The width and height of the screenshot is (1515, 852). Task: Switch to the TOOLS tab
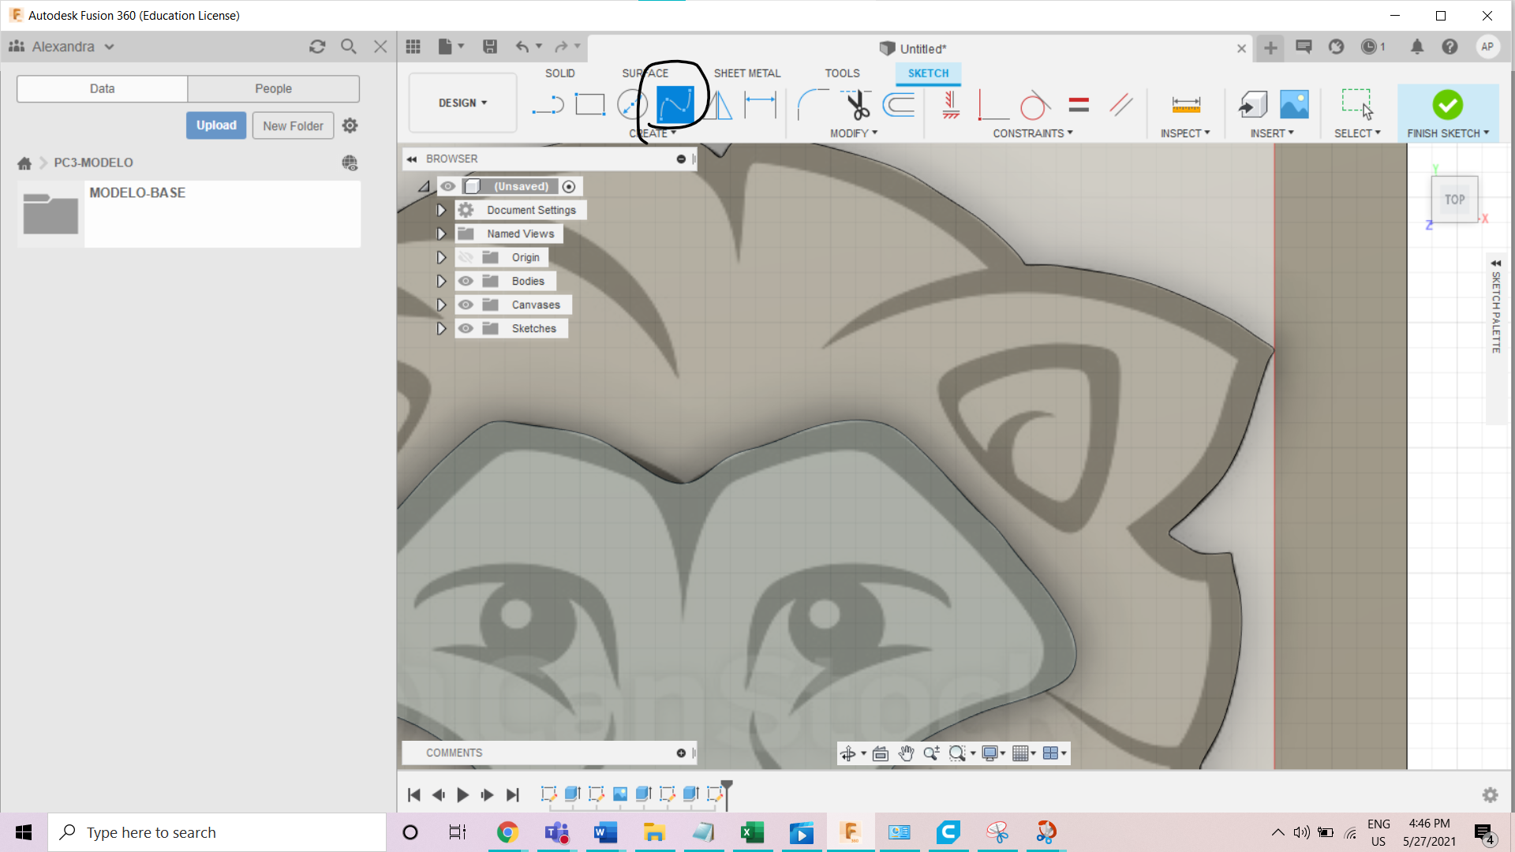842,73
